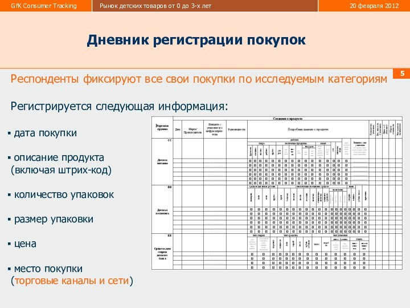Select the место покупки bullet
The width and height of the screenshot is (410, 308).
48,268
